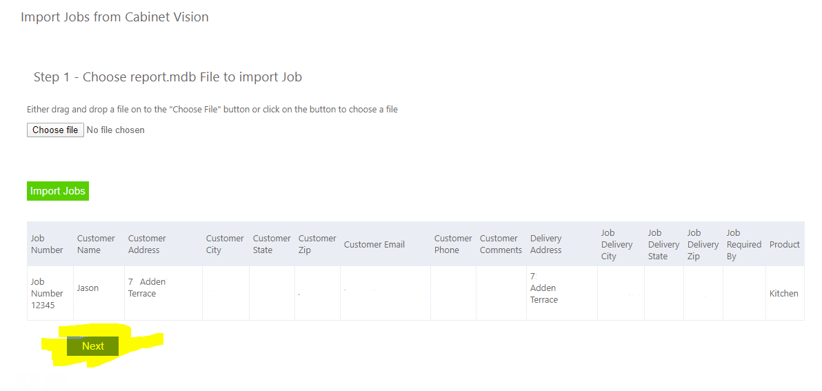Click the Customer Address column header
Image resolution: width=822 pixels, height=391 pixels.
[x=147, y=244]
